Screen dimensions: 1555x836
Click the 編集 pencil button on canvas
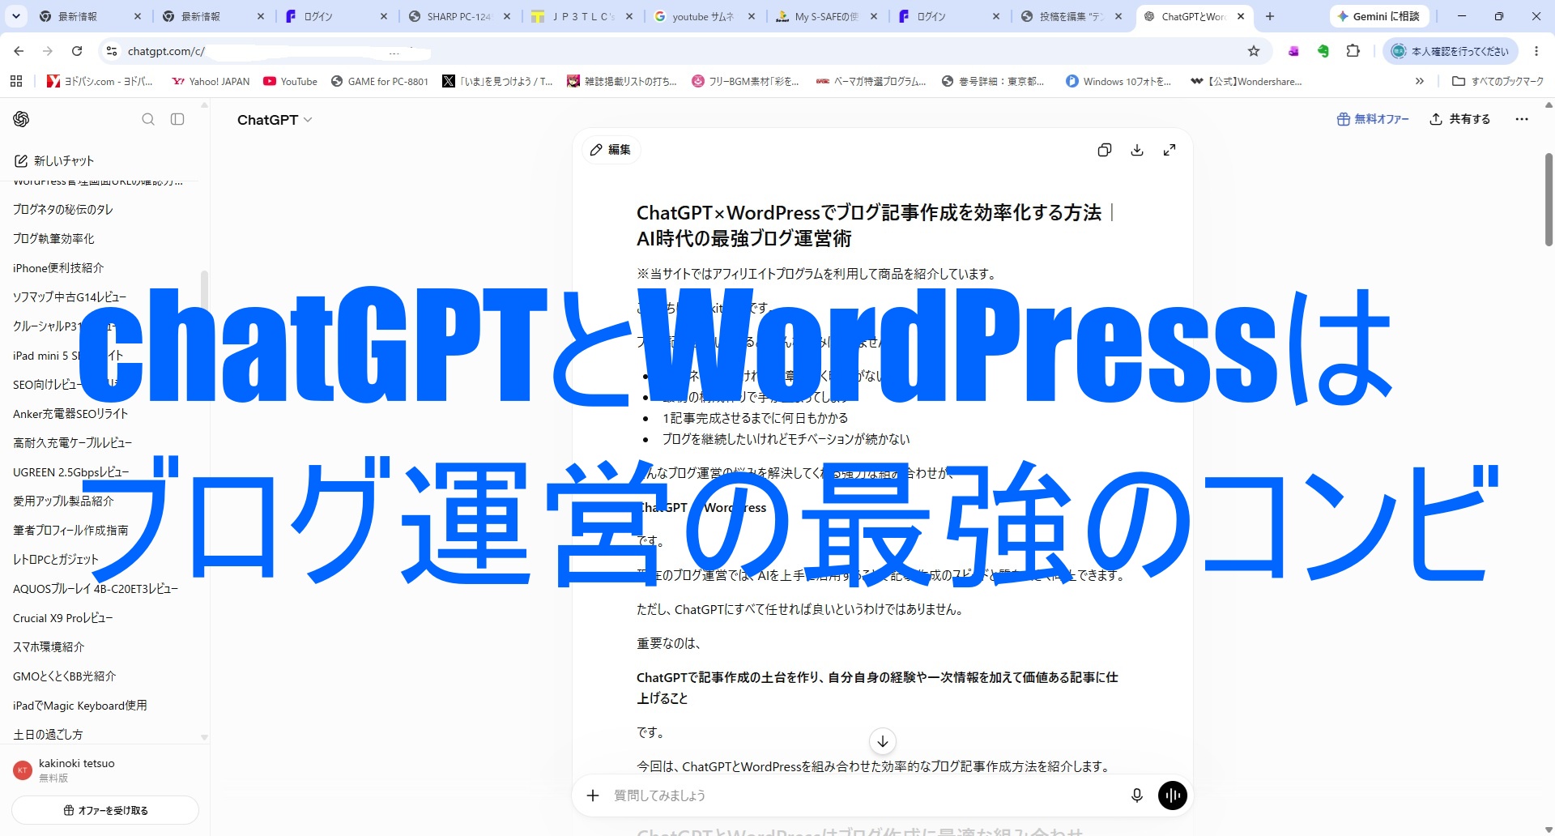point(611,150)
